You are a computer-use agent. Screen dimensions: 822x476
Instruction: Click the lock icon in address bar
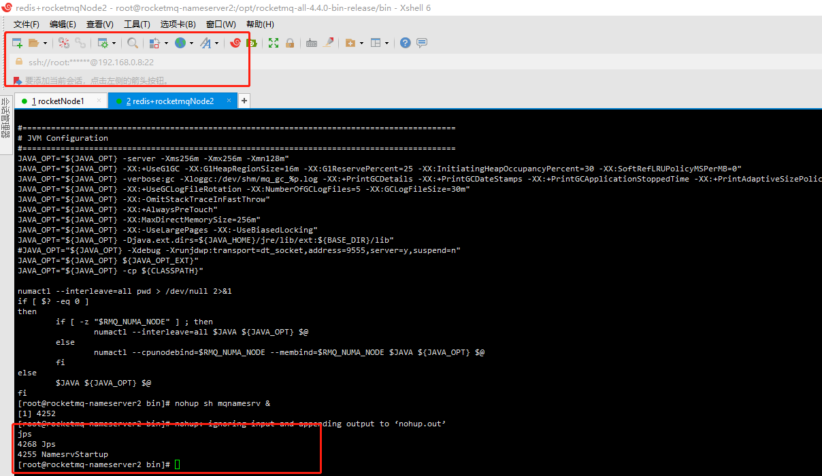pyautogui.click(x=19, y=62)
